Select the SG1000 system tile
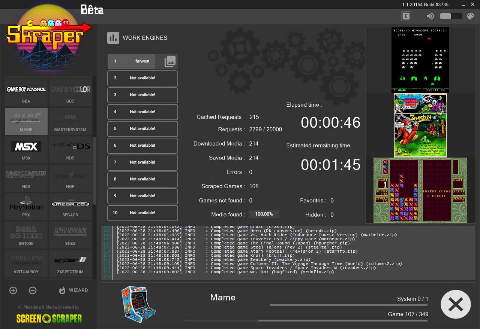The height and width of the screenshot is (329, 480). 26,235
